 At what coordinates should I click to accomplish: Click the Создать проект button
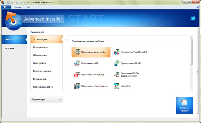click(x=185, y=106)
